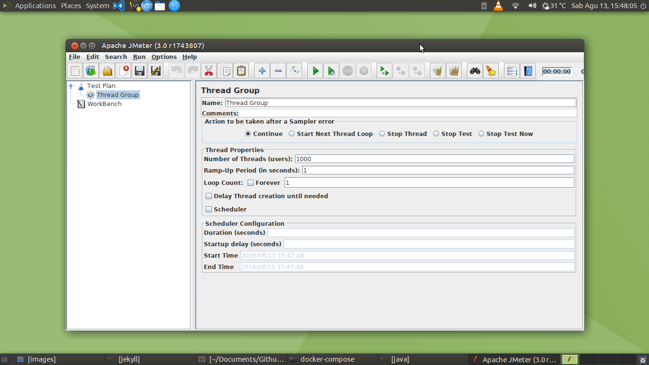The width and height of the screenshot is (649, 365).
Task: Click the Start Time field
Action: (x=407, y=256)
